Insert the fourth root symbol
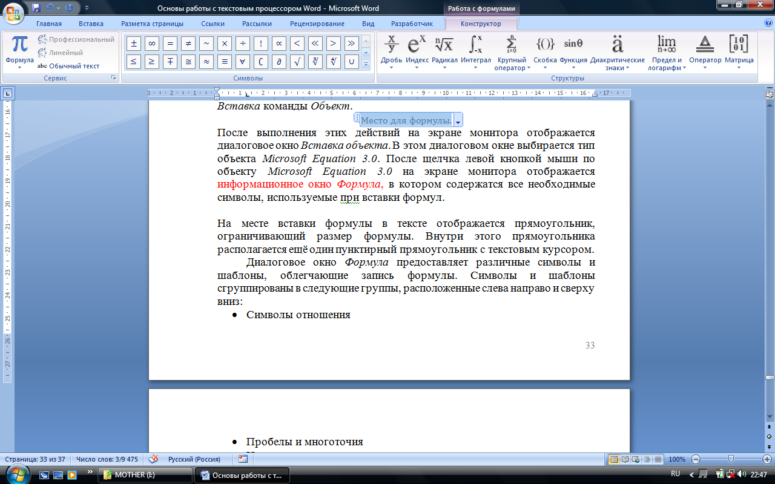This screenshot has height=484, width=775. pyautogui.click(x=334, y=62)
